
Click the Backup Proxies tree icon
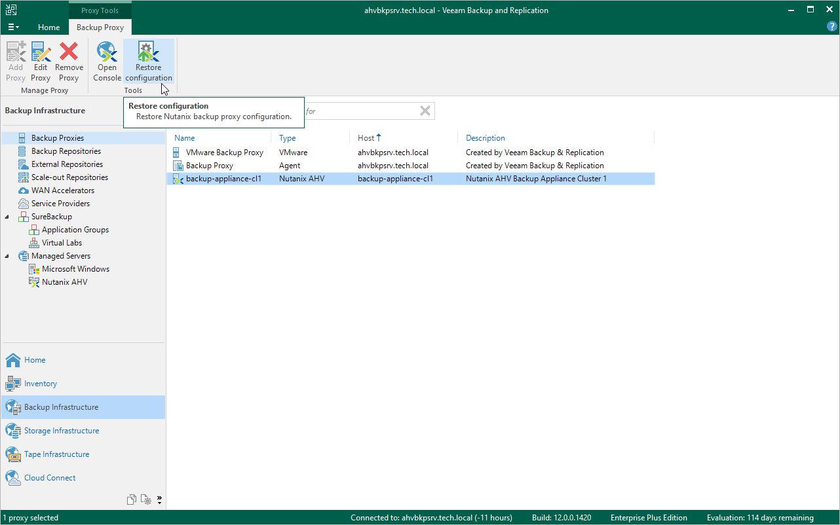tap(23, 138)
